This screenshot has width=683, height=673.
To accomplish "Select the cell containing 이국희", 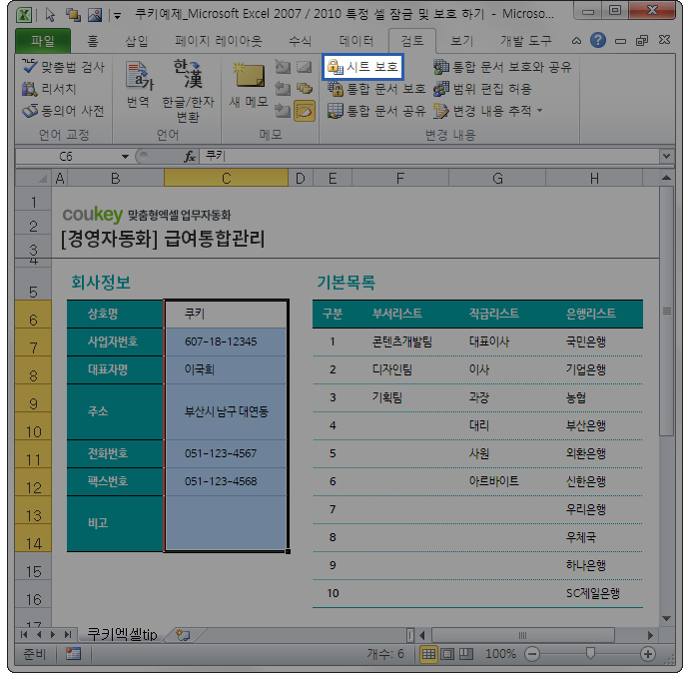I will [226, 369].
